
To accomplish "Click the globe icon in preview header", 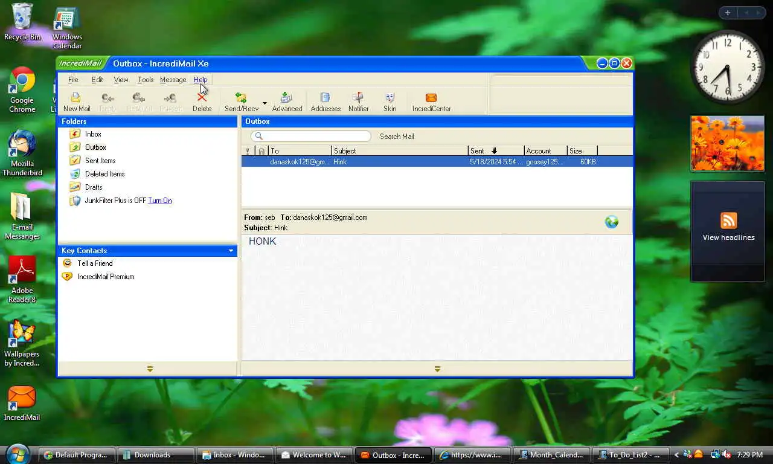I will point(612,222).
